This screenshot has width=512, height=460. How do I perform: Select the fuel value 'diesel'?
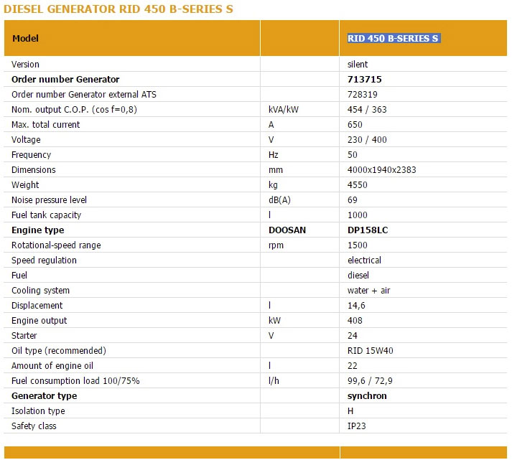tap(358, 275)
